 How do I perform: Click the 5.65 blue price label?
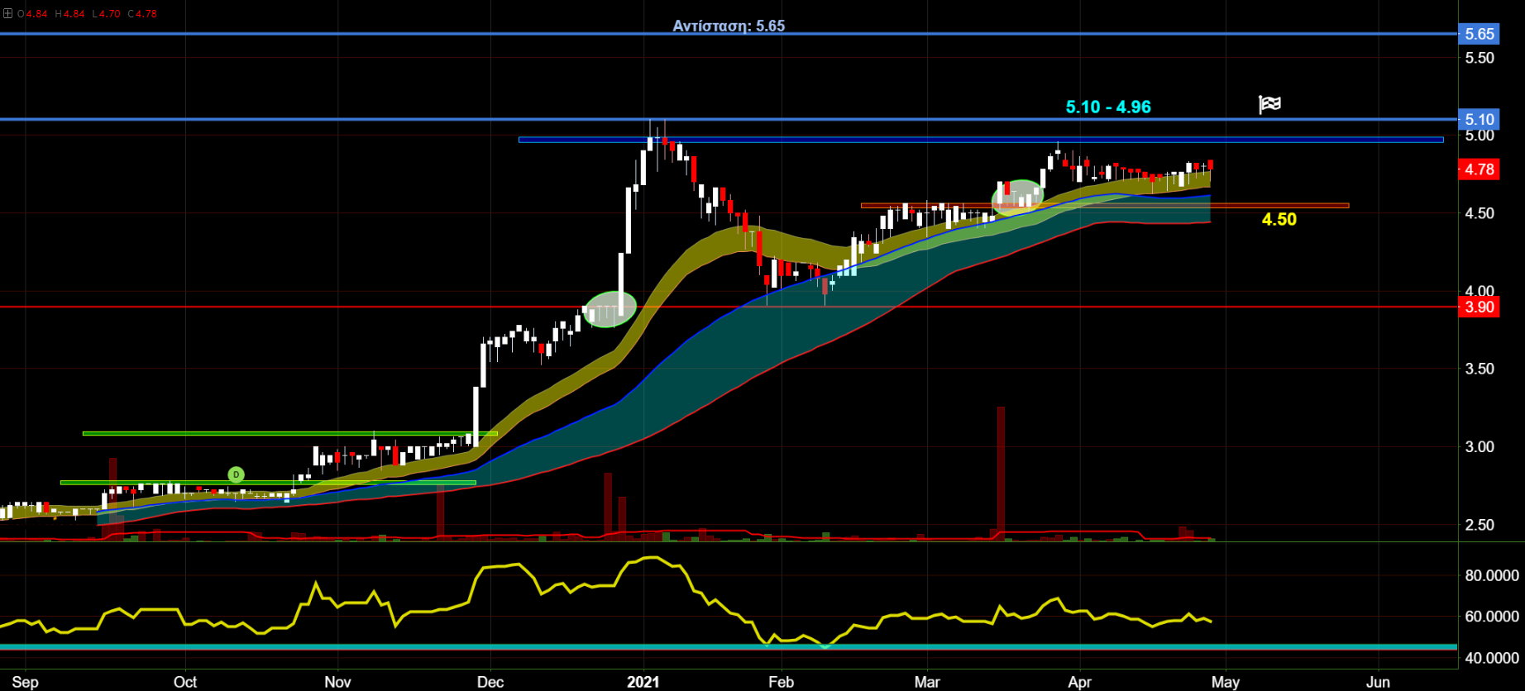click(1479, 34)
